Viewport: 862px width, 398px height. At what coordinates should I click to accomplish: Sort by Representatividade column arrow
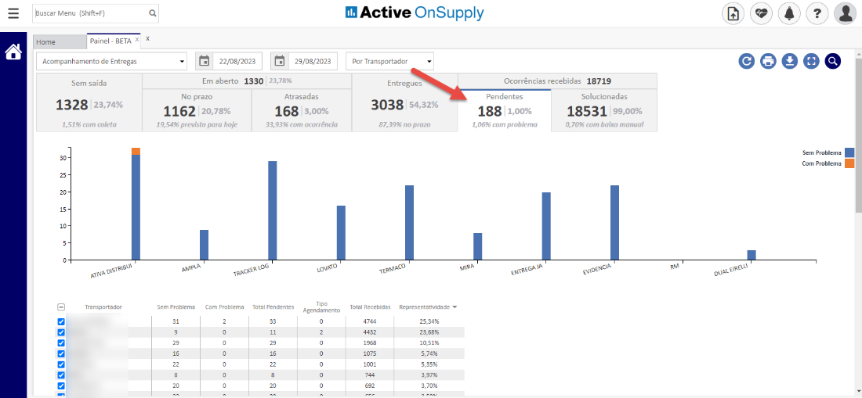click(455, 307)
